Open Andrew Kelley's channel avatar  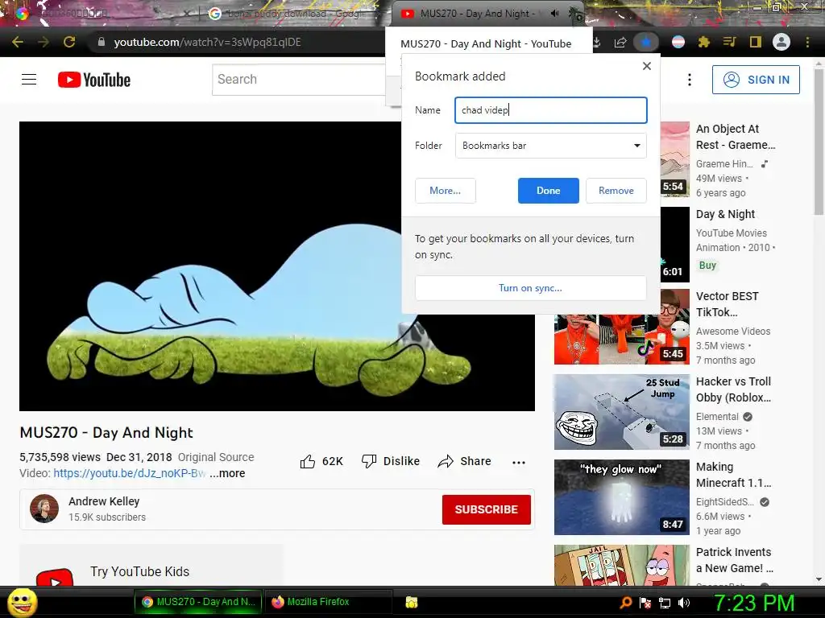tap(44, 509)
